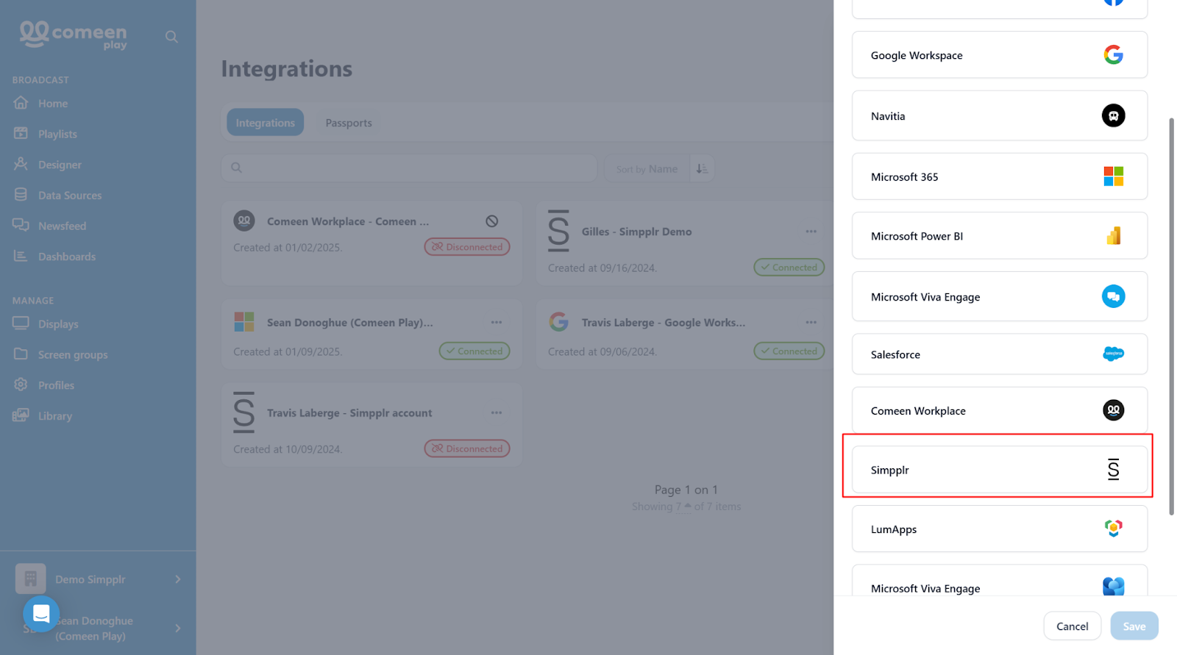Select the Google Workspace integration option

point(1000,55)
